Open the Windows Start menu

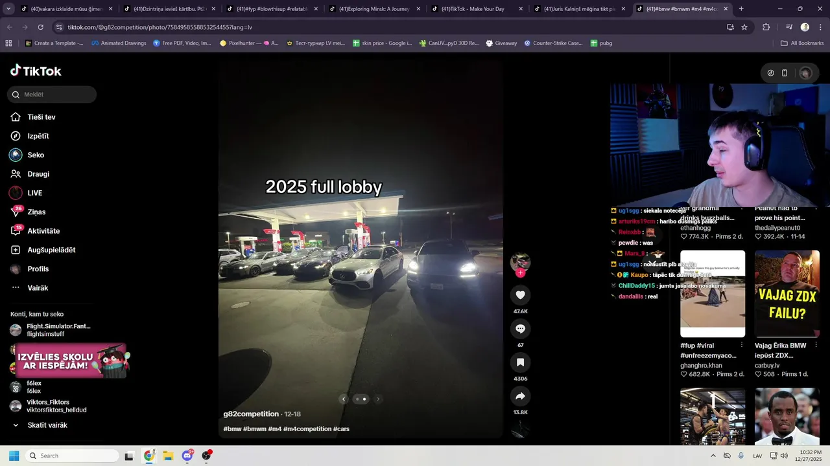click(14, 456)
